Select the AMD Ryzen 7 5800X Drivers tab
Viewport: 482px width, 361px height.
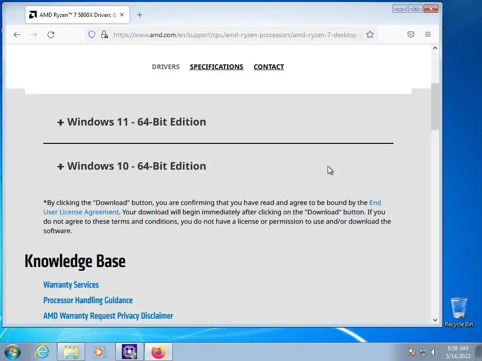[x=78, y=15]
